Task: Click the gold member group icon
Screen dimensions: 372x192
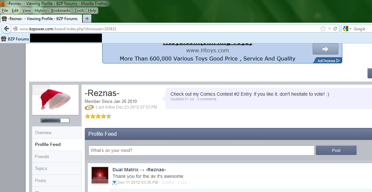Action: 89,108
